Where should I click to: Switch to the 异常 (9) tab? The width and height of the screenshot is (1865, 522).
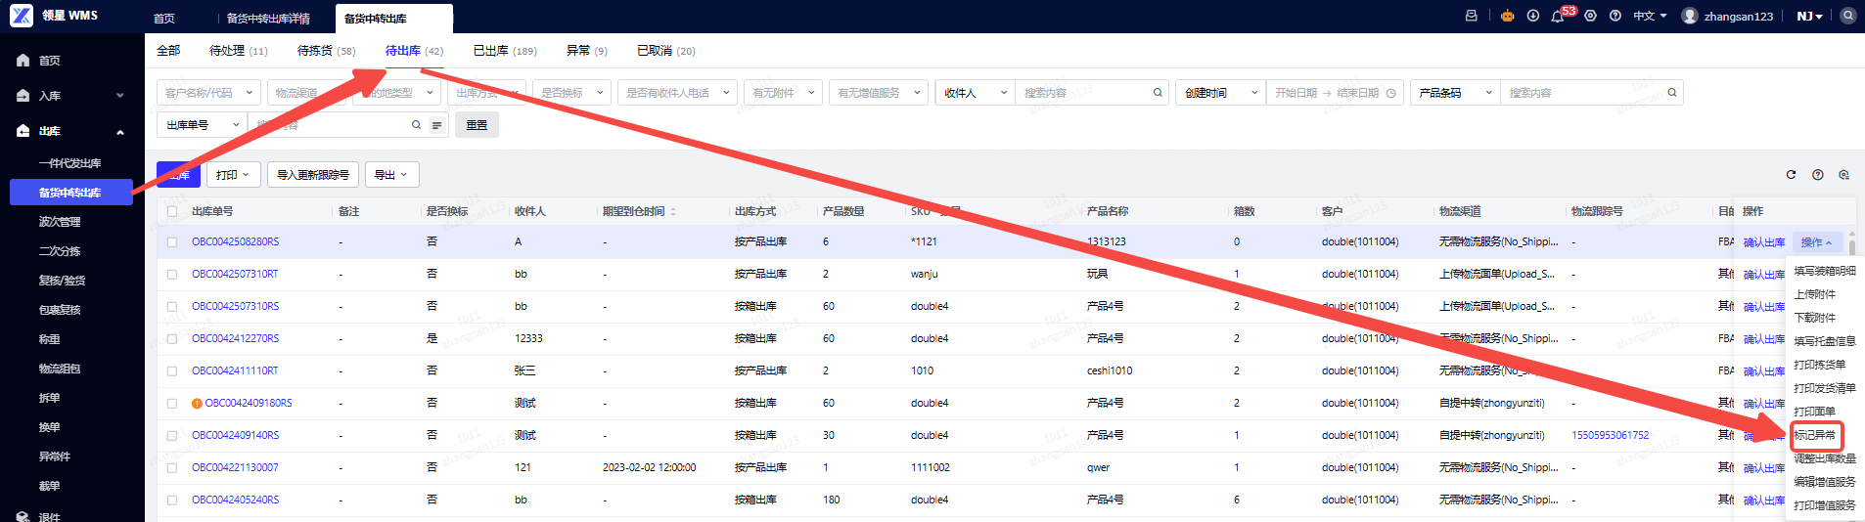click(587, 51)
